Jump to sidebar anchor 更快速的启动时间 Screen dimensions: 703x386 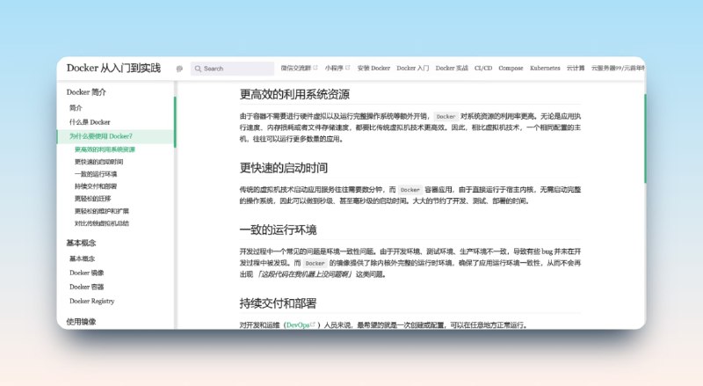tap(98, 162)
